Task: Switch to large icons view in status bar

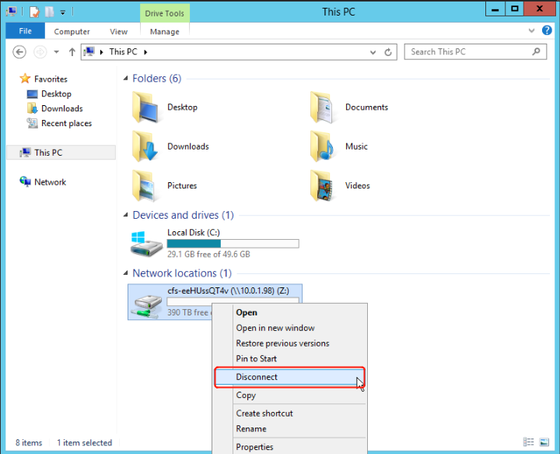Action: pyautogui.click(x=544, y=442)
